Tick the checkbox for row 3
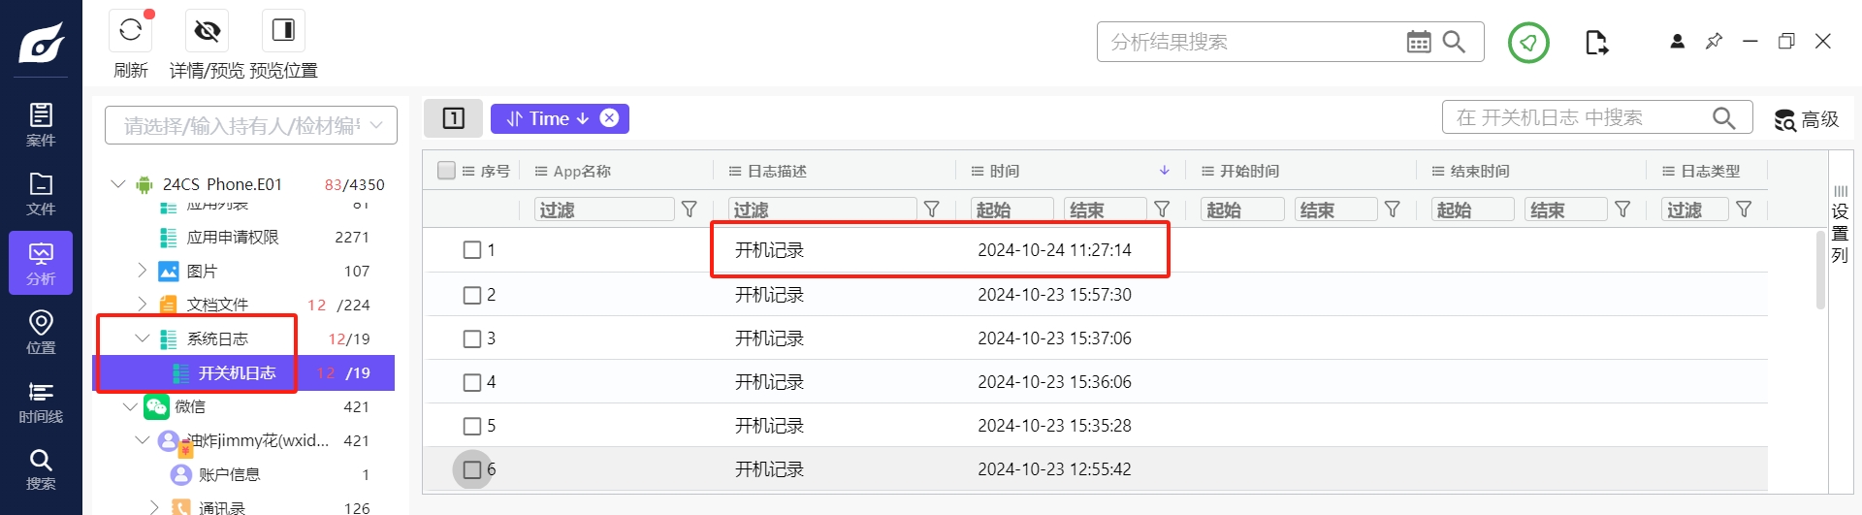The image size is (1862, 515). (x=472, y=338)
